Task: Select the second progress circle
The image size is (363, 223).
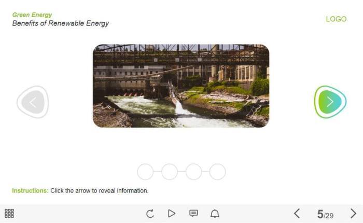Action: [x=170, y=172]
